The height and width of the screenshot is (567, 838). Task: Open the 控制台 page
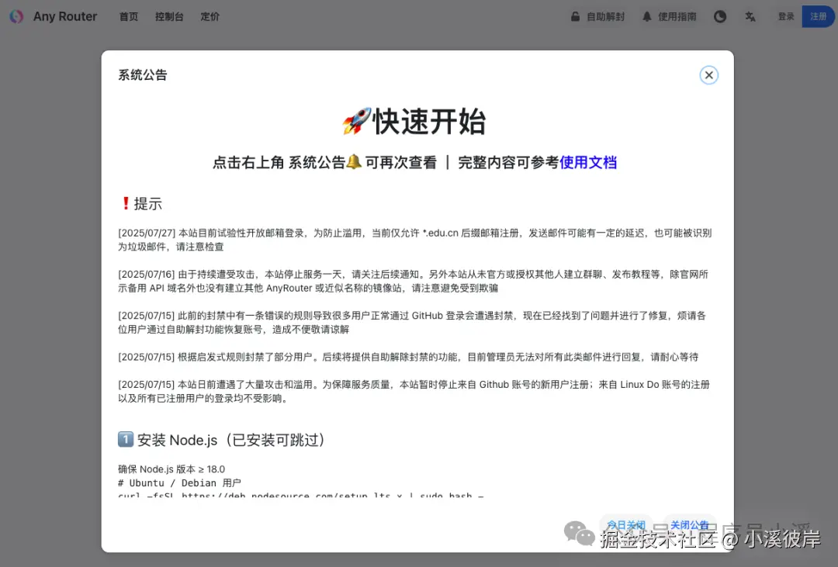(x=169, y=16)
